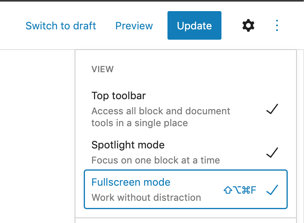Click the command-F symbol in Fullscreen shortcut
The width and height of the screenshot is (304, 223).
point(249,190)
